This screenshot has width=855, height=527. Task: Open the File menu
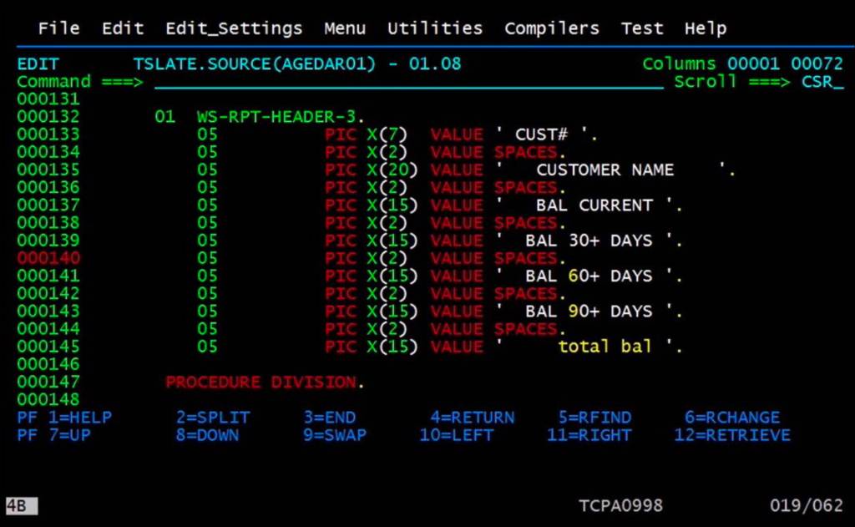coord(58,28)
